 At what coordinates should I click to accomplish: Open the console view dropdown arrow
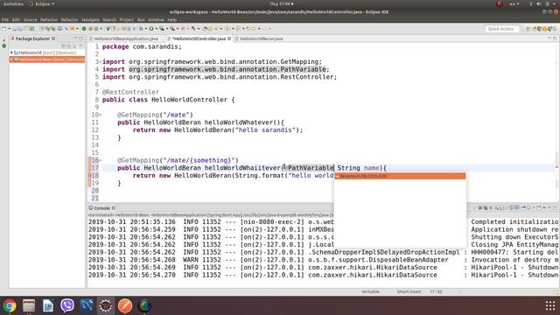click(544, 208)
